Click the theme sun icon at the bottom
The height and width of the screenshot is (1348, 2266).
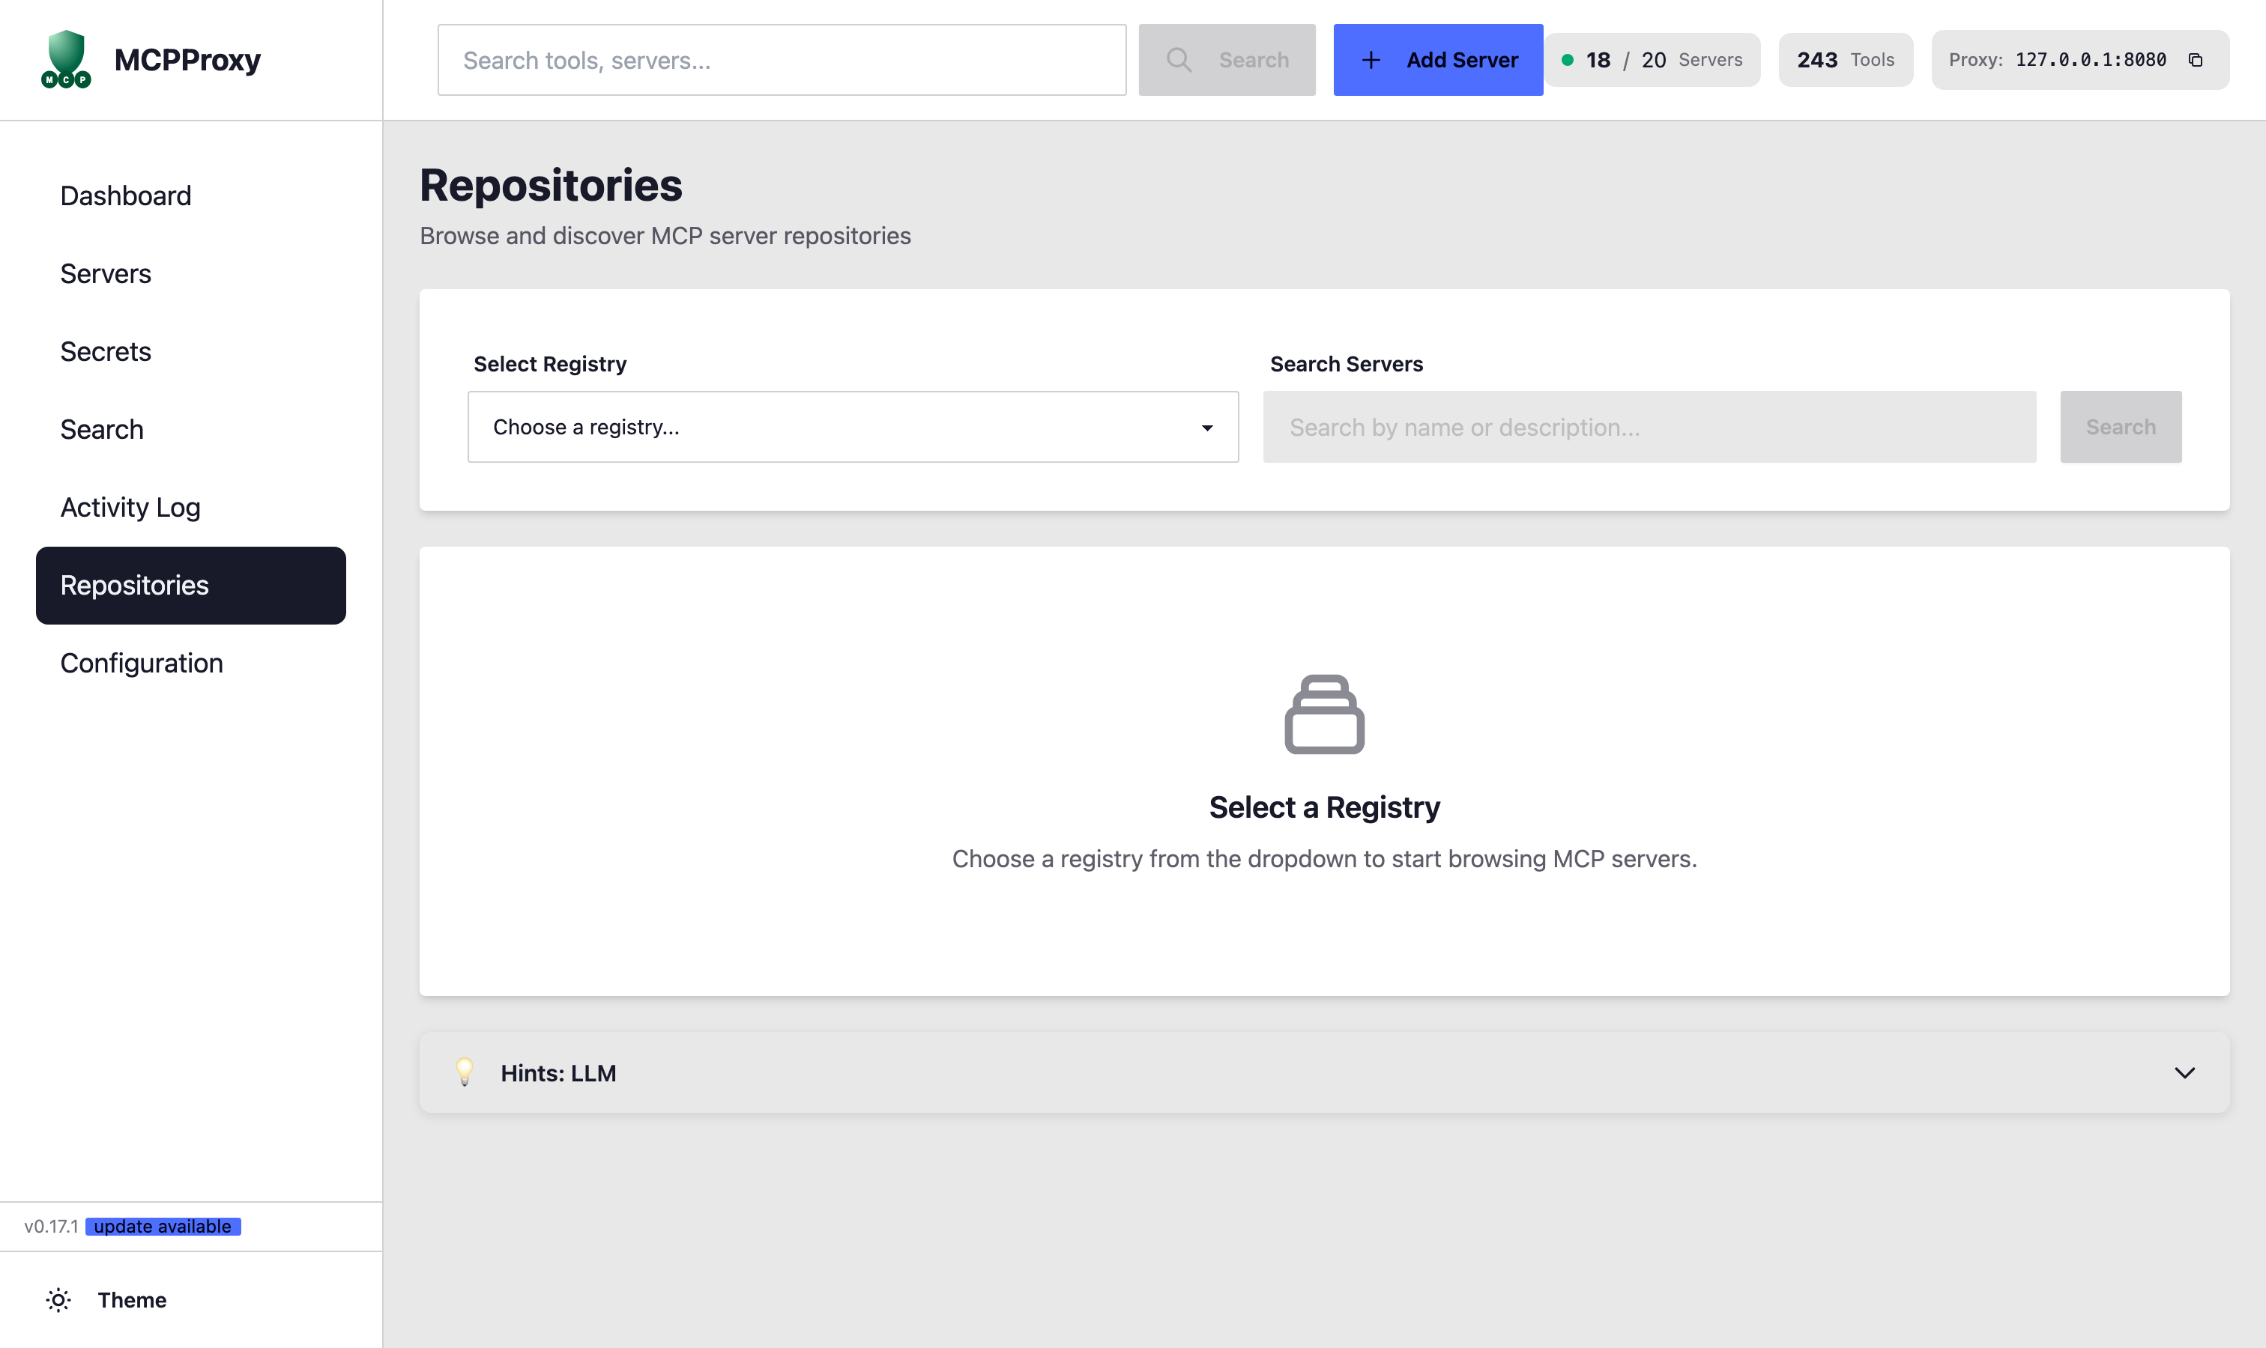point(58,1300)
